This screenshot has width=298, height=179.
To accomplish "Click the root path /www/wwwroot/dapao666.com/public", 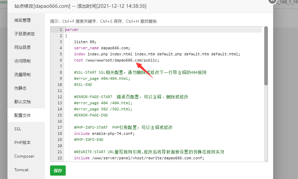I will [x=121, y=60].
